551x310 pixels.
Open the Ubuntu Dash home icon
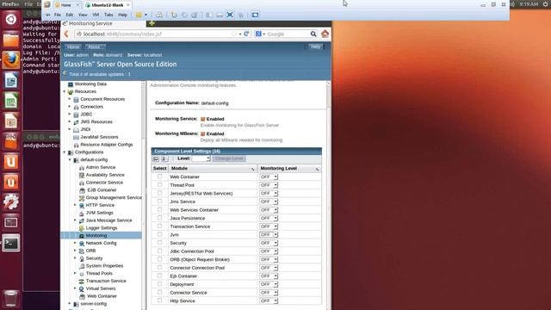tap(11, 19)
